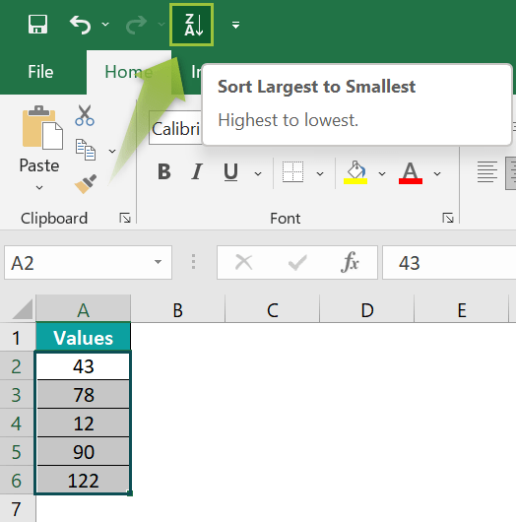The height and width of the screenshot is (522, 516).
Task: Click the cell containing 78
Action: tap(84, 395)
